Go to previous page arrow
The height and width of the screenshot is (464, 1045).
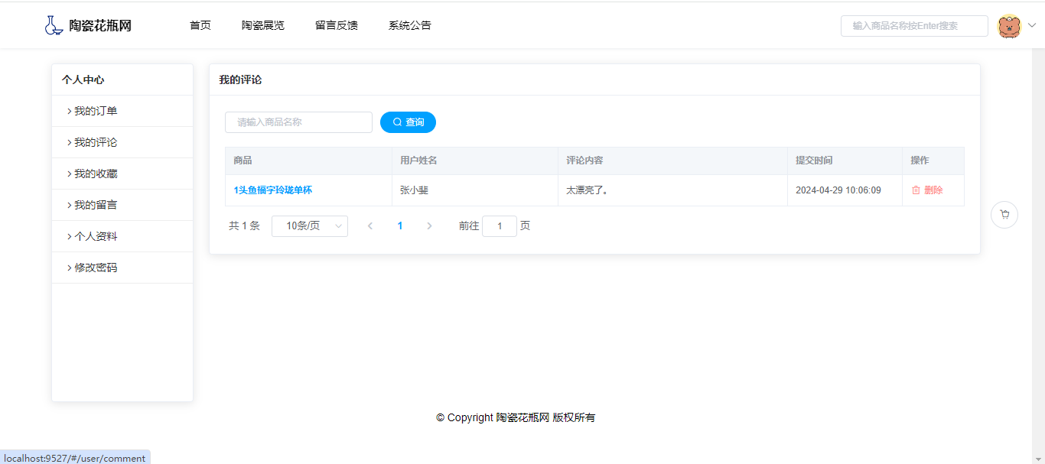[x=370, y=226]
